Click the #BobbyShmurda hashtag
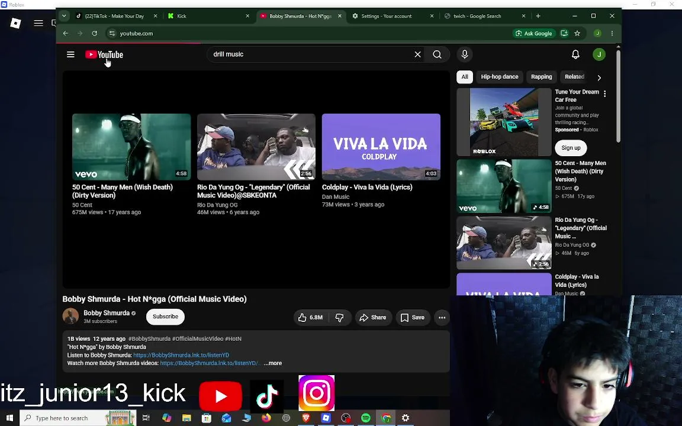 pos(149,338)
